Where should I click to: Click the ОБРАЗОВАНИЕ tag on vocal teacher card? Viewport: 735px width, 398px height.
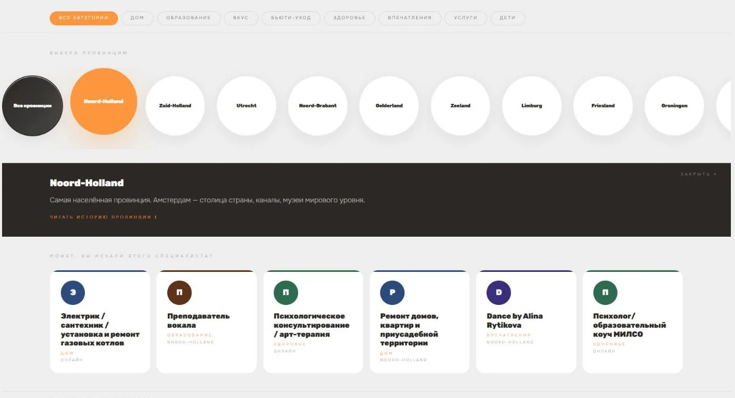pos(190,335)
